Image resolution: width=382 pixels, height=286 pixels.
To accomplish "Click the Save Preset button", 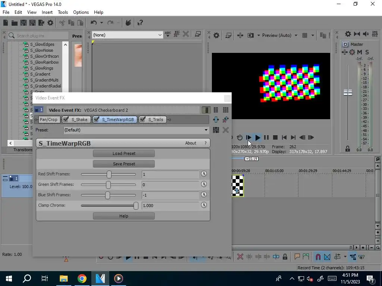I will (x=124, y=164).
